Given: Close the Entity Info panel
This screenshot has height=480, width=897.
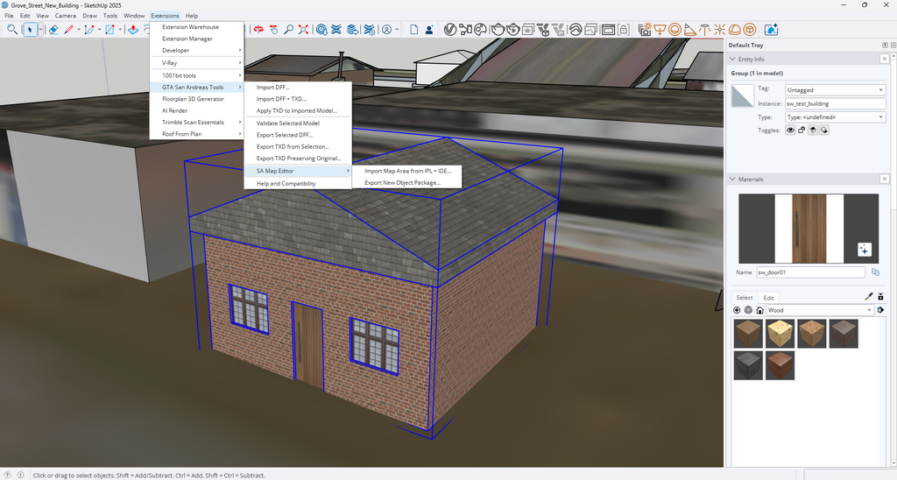Looking at the screenshot, I should coord(885,59).
